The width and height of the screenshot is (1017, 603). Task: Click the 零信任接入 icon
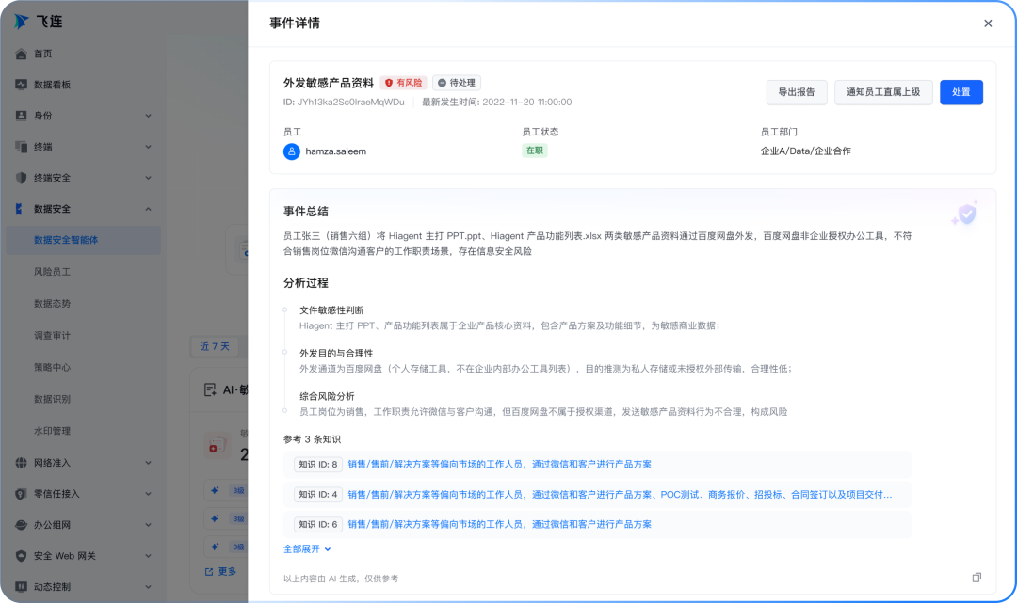21,494
